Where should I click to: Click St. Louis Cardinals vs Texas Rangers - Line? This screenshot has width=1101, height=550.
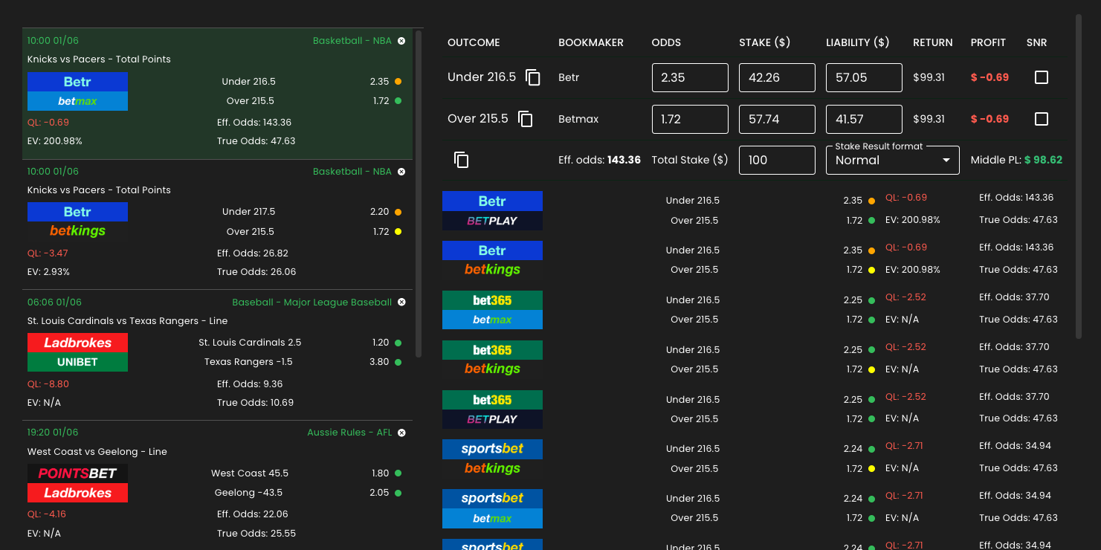(x=127, y=321)
